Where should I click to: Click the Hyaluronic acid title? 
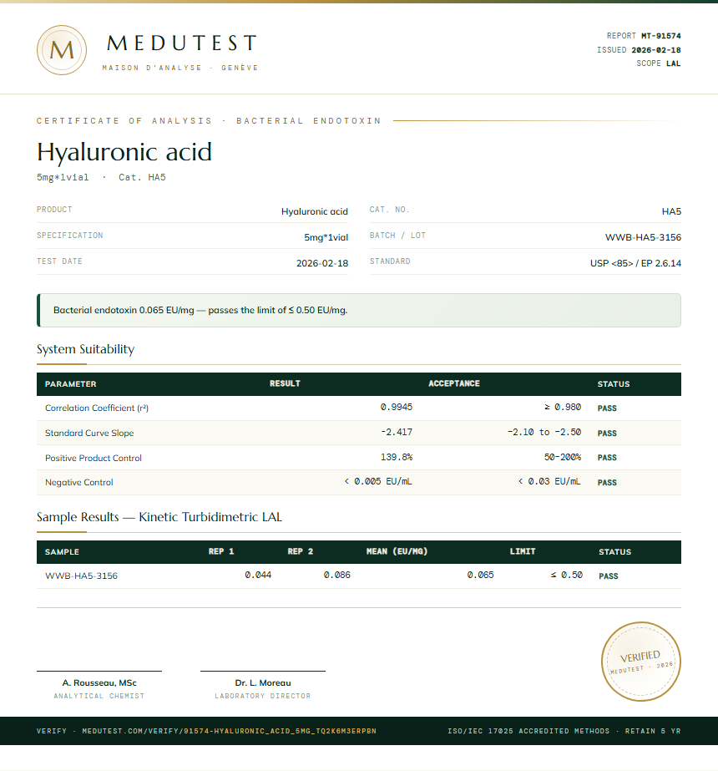[124, 151]
